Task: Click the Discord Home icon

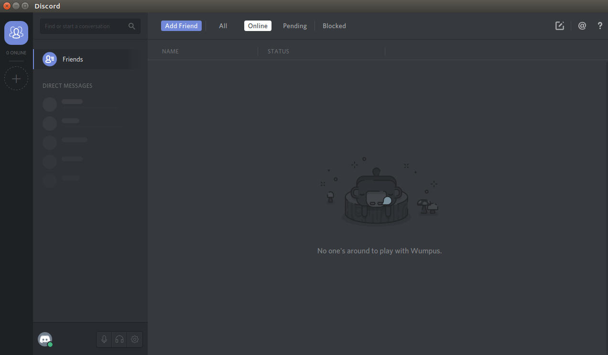Action: click(16, 32)
